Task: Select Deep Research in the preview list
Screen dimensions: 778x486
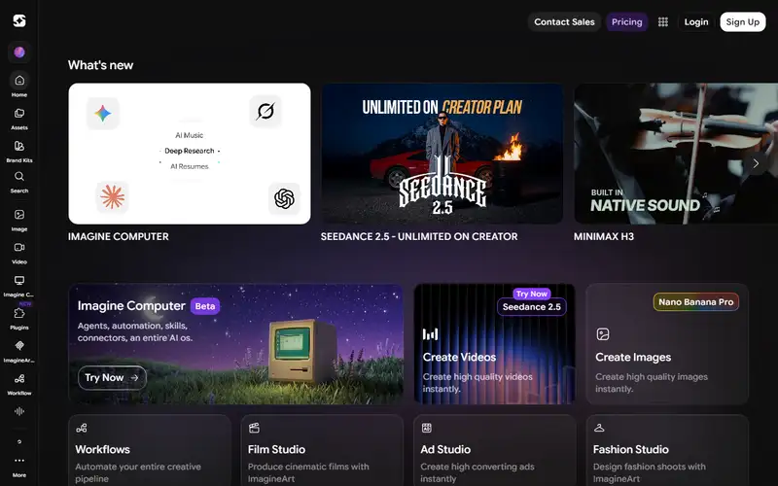Action: (x=190, y=151)
